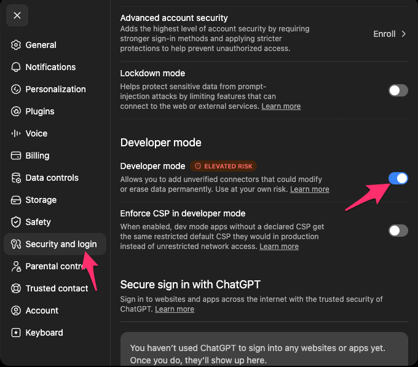Click the Billing card icon
Image resolution: width=418 pixels, height=367 pixels.
click(16, 156)
